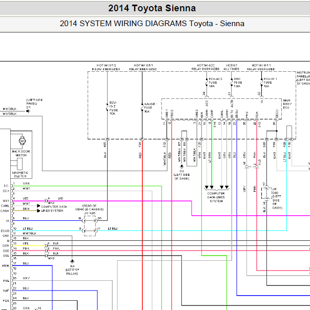Select the magnetic clutch symbol
Screen dimensions: 310x310
[20, 164]
